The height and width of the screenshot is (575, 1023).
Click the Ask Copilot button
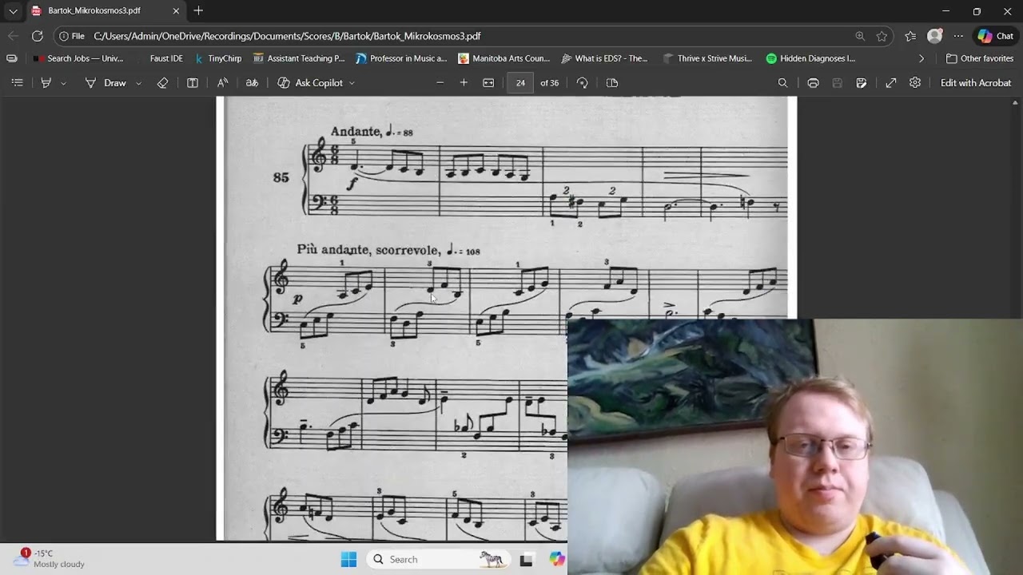tap(310, 83)
